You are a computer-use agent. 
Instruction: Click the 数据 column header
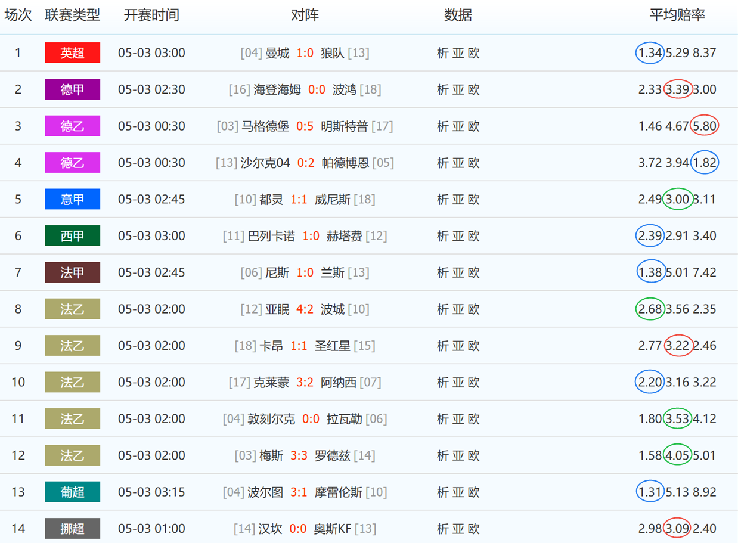point(458,15)
